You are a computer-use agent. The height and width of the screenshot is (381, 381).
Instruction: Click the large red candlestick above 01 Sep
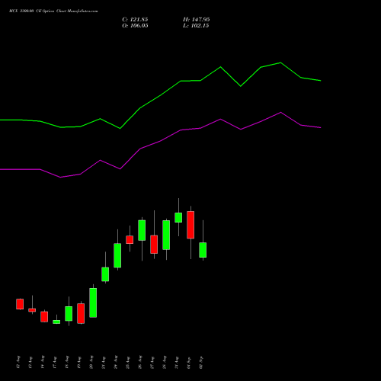click(x=190, y=225)
